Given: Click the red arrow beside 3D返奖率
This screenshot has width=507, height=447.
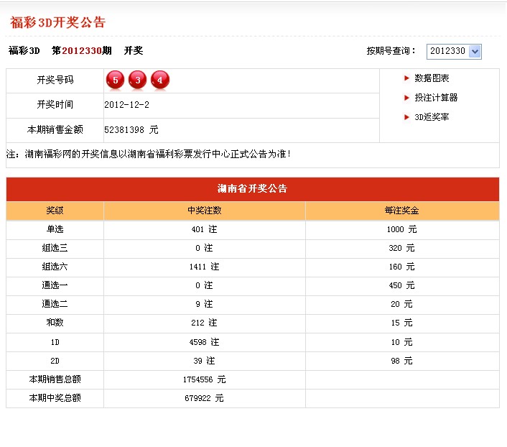Looking at the screenshot, I should coord(406,117).
